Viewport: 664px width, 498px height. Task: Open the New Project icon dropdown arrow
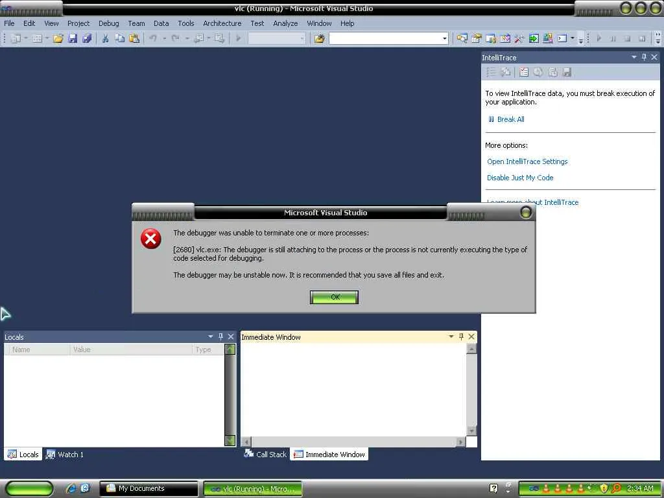pos(25,38)
